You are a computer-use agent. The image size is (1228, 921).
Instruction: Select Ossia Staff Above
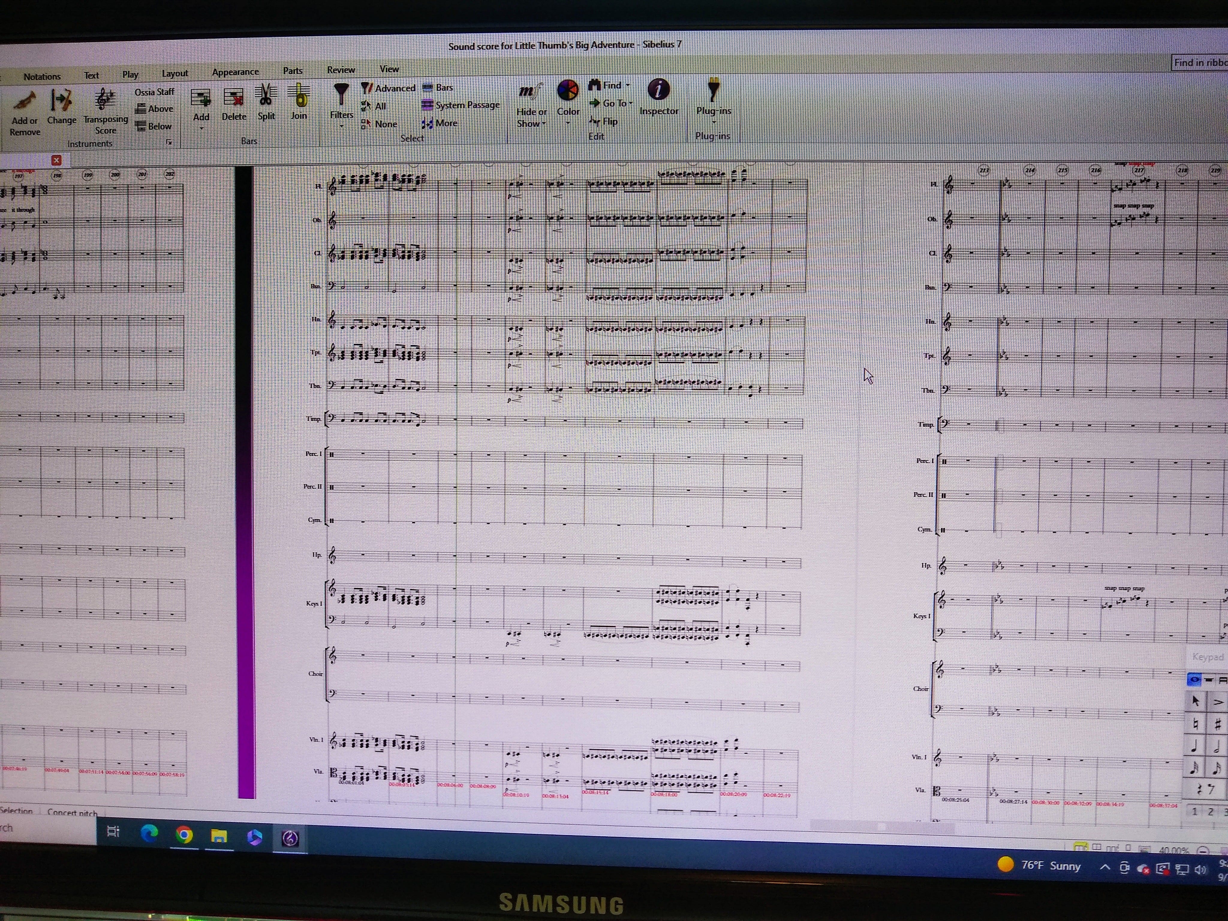pyautogui.click(x=155, y=109)
